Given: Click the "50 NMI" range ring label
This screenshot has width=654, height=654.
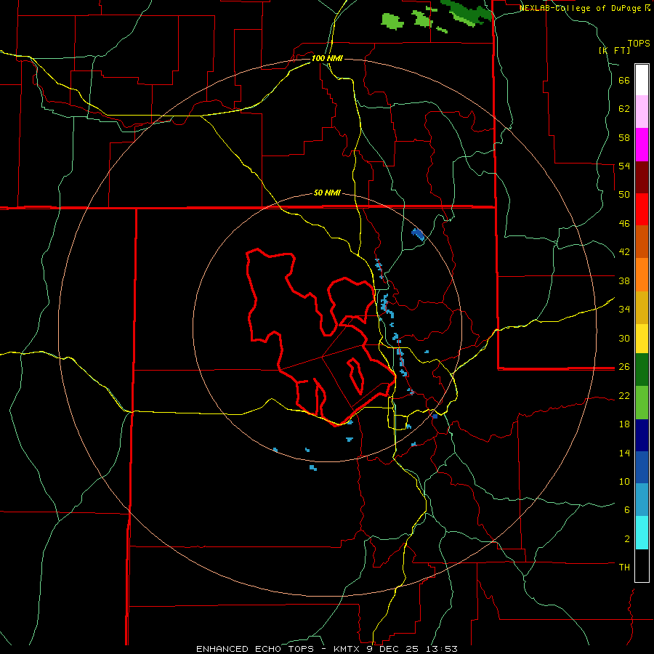Looking at the screenshot, I should 327,193.
